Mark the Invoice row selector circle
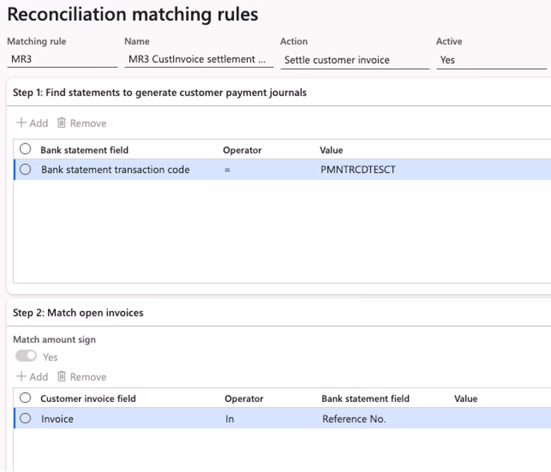Image resolution: width=551 pixels, height=472 pixels. [25, 418]
